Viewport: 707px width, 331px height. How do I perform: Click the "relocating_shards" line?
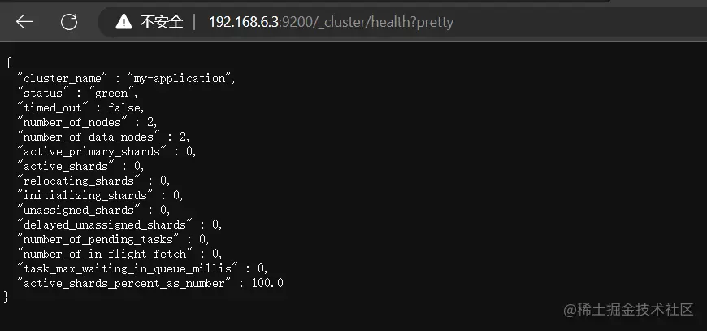point(93,181)
